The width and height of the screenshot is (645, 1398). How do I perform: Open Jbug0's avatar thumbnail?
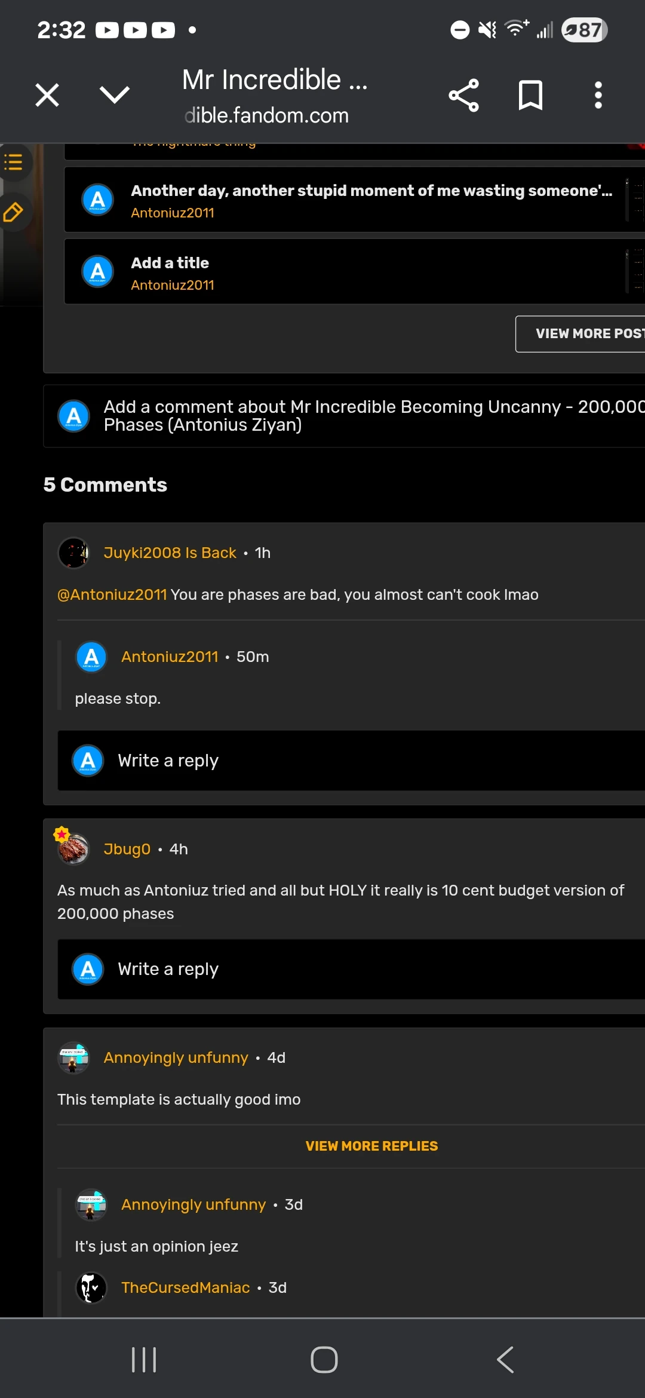tap(73, 848)
